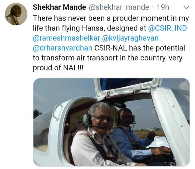The height and width of the screenshot is (169, 195).
Task: Visit the @rameshmashelkar mention
Action: pos(66,38)
